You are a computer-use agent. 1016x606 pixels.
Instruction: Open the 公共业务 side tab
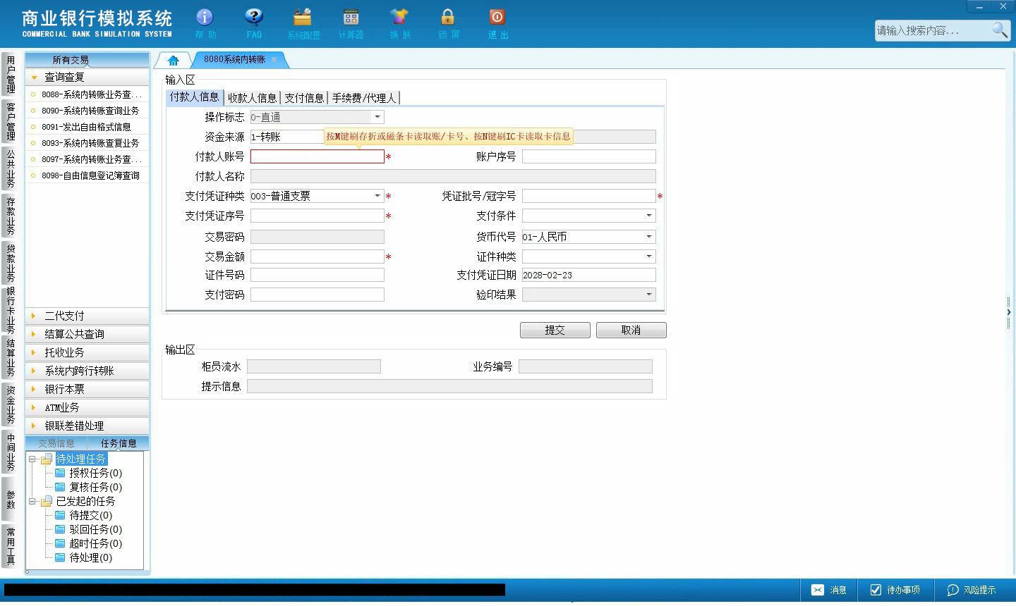(10, 168)
